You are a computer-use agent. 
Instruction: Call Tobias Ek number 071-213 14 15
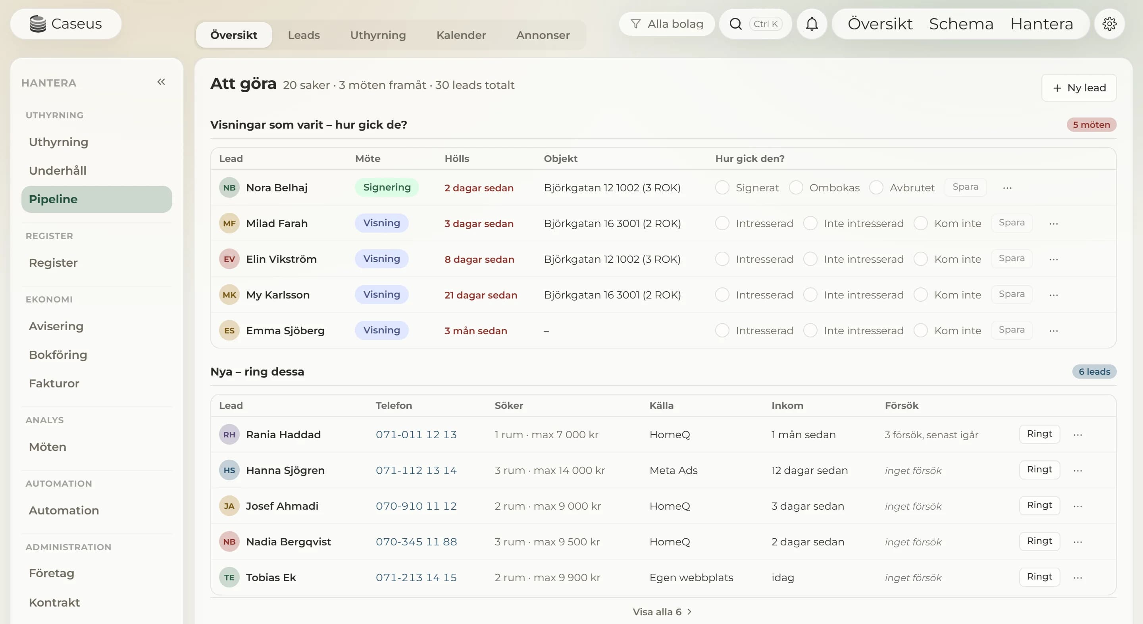(x=416, y=578)
